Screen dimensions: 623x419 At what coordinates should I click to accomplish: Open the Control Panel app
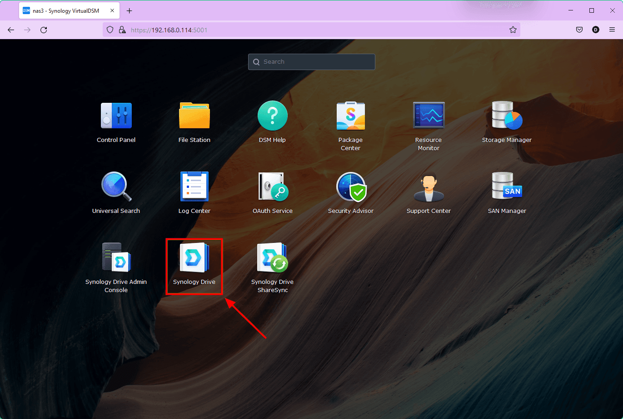pos(116,116)
